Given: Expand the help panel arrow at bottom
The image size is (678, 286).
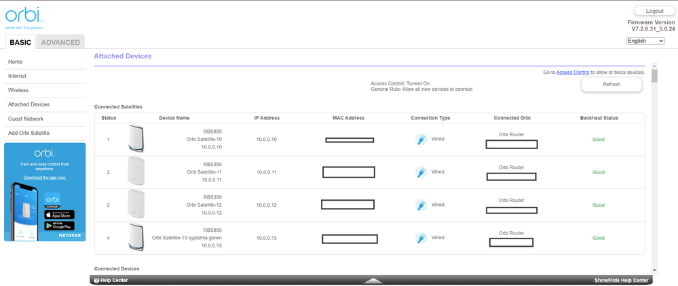Looking at the screenshot, I should coord(373,280).
